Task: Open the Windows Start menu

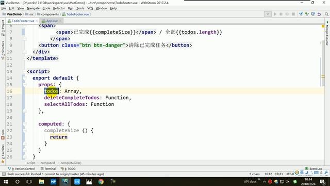Action: [x=6, y=181]
